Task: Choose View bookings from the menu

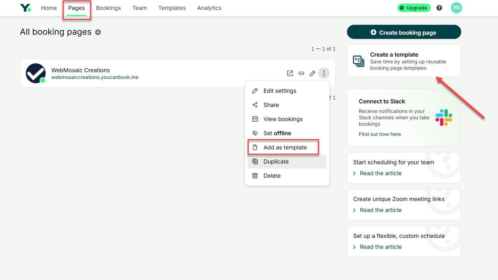Action: 283,119
